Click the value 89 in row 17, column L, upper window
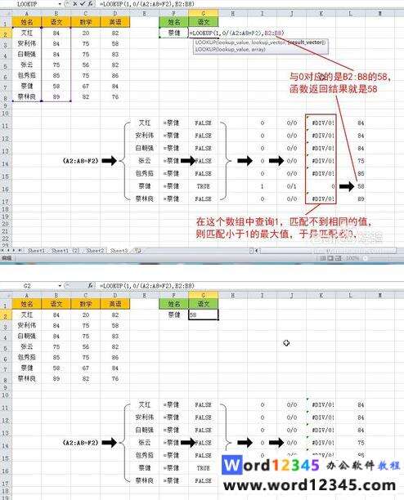This screenshot has height=500, width=404. click(x=361, y=199)
